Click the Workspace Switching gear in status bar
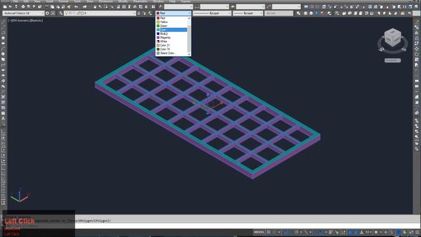This screenshot has width=421, height=237. coord(376,232)
